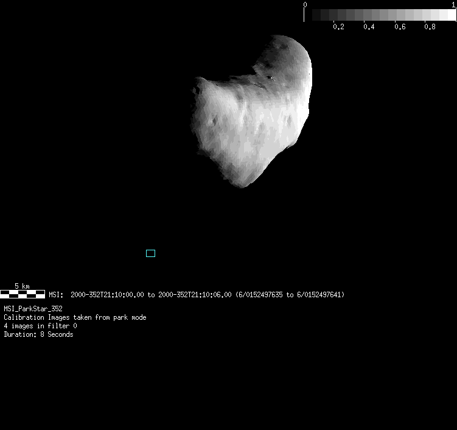Click the '1' label at colorbar end
The height and width of the screenshot is (430, 457).
454,4
